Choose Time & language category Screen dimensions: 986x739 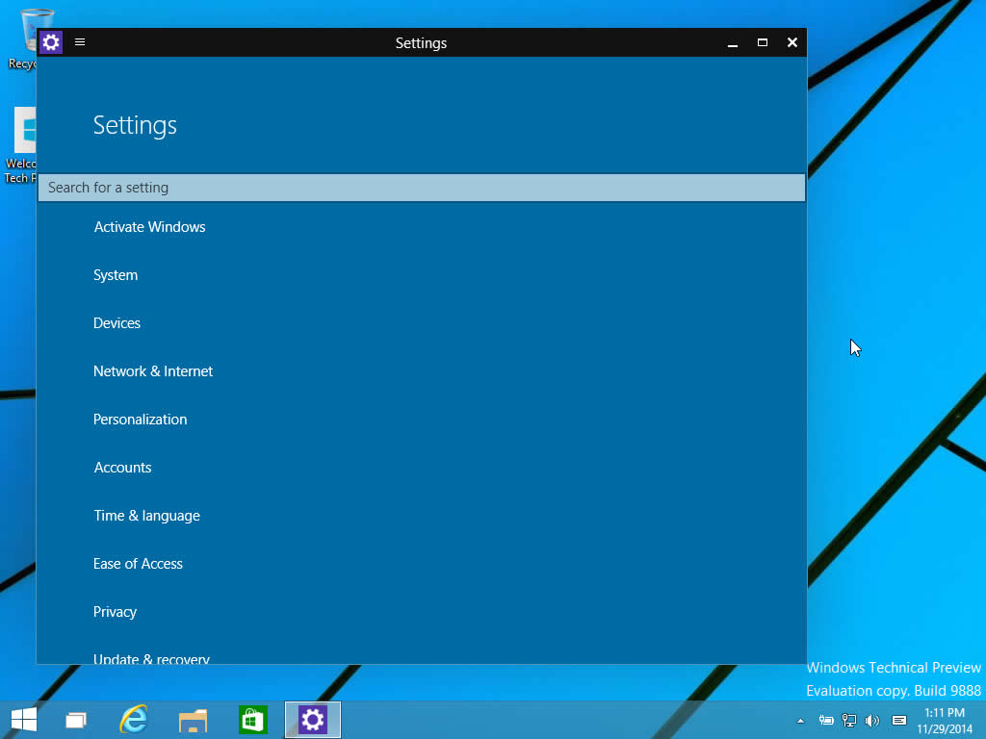(x=146, y=516)
